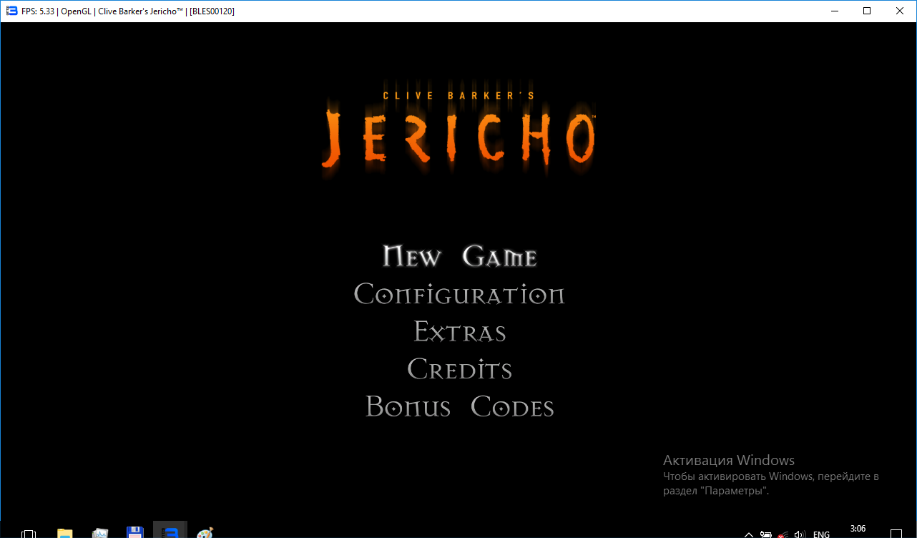Open the Configuration menu option
The width and height of the screenshot is (917, 538).
[459, 295]
